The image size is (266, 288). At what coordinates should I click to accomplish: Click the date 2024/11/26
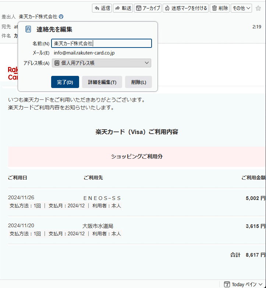click(x=21, y=197)
